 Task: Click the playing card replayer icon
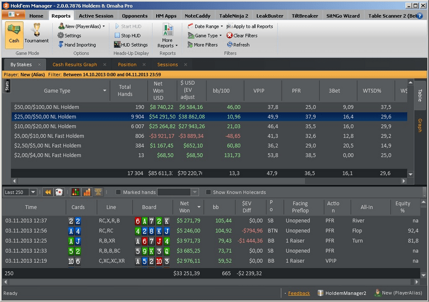tap(59, 192)
